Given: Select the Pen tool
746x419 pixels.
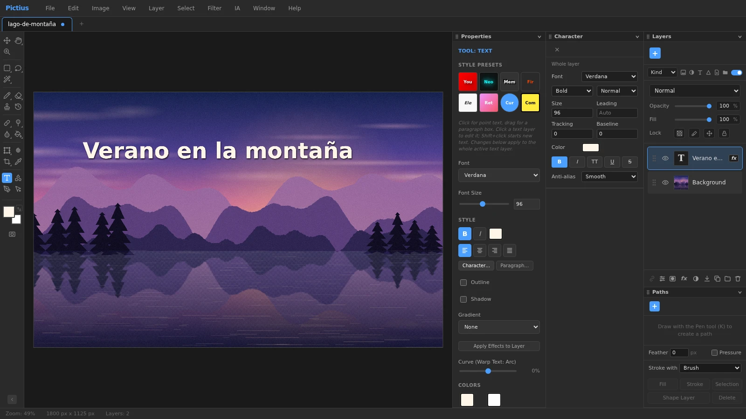Looking at the screenshot, I should [x=7, y=189].
